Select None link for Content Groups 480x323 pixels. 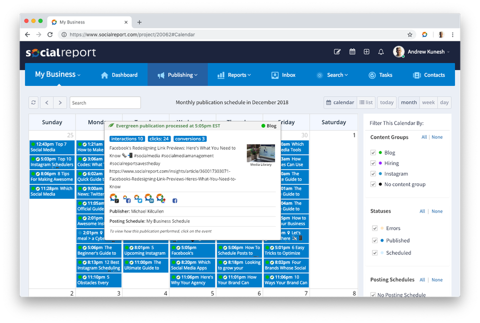(x=437, y=137)
